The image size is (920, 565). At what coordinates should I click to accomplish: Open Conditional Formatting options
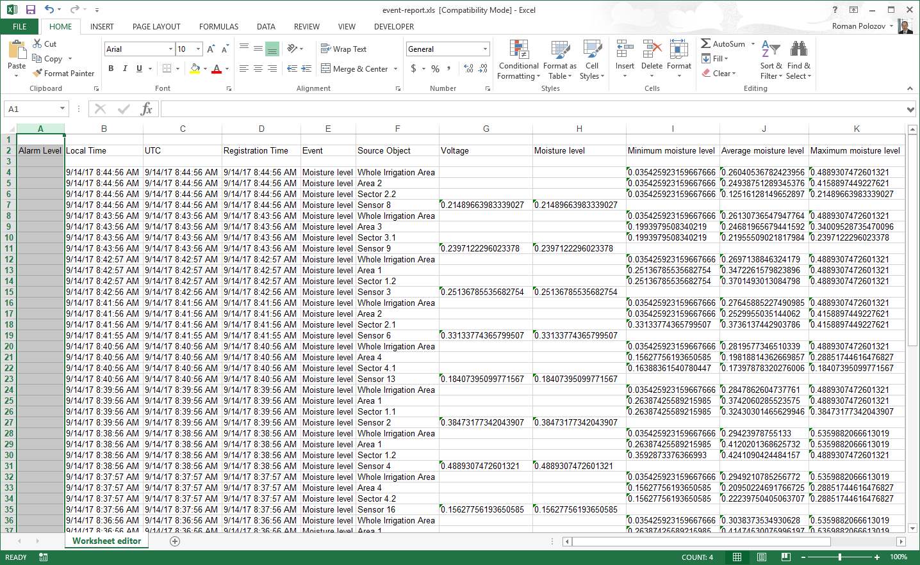[x=519, y=60]
